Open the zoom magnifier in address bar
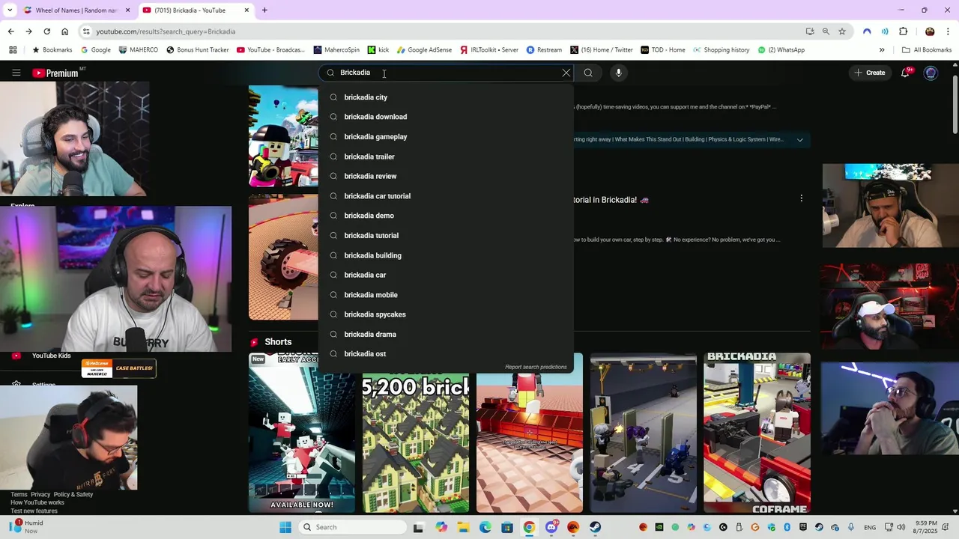 (x=826, y=31)
